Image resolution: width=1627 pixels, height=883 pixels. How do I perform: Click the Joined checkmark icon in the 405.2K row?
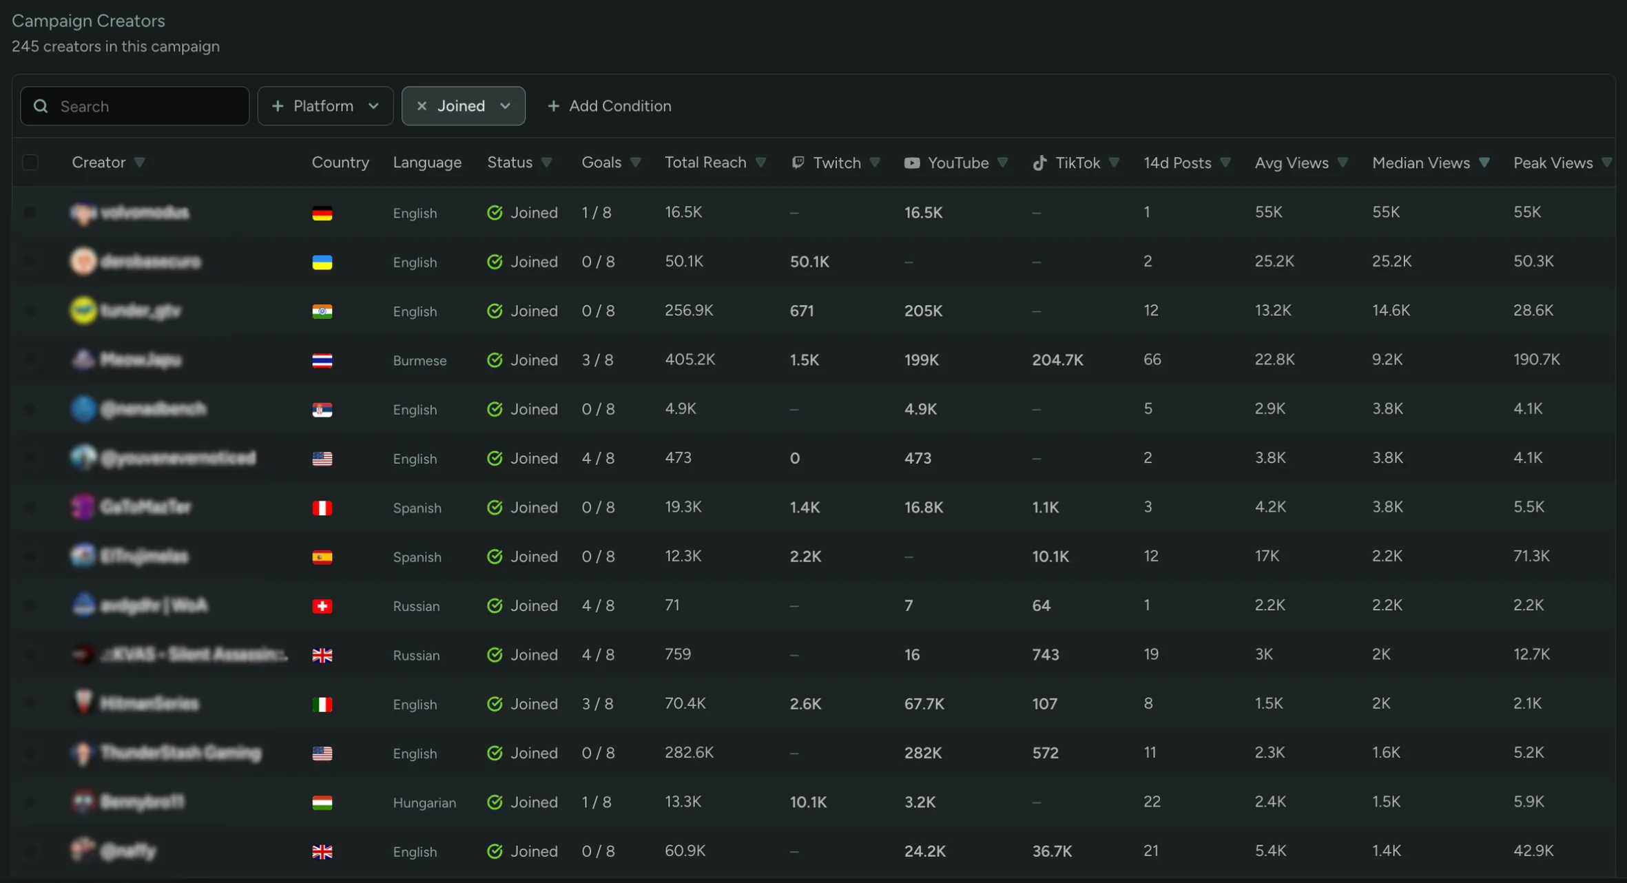tap(495, 360)
